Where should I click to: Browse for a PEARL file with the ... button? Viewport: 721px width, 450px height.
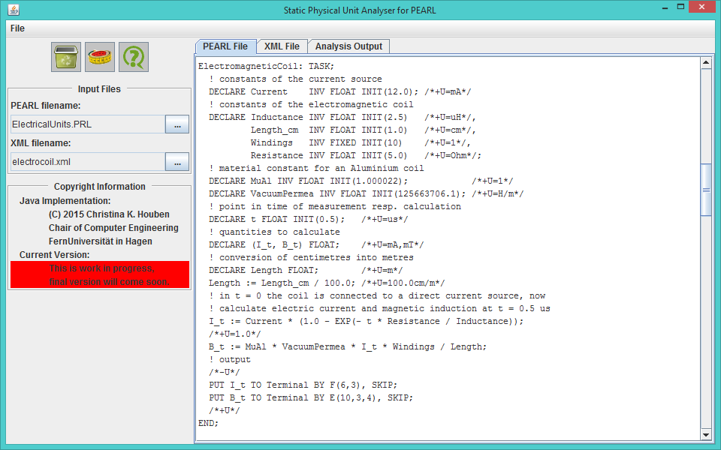(177, 124)
